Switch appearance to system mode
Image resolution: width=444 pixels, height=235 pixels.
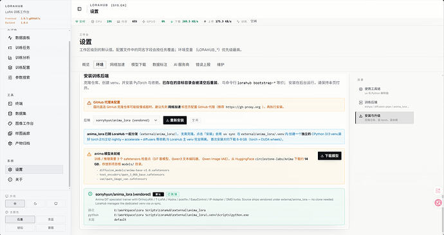click(x=56, y=203)
